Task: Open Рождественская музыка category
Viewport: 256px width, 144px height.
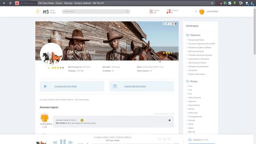Action: [200, 55]
